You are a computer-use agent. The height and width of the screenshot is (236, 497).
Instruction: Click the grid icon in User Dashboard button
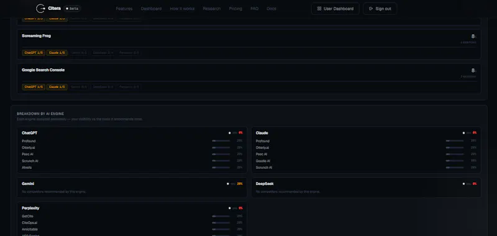tap(319, 9)
